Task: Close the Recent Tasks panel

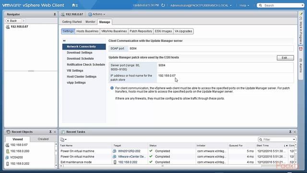Action: pos(295,132)
